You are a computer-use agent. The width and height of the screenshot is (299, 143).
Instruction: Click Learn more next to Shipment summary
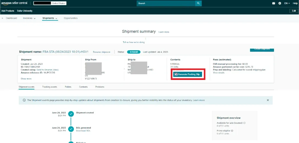[163, 32]
